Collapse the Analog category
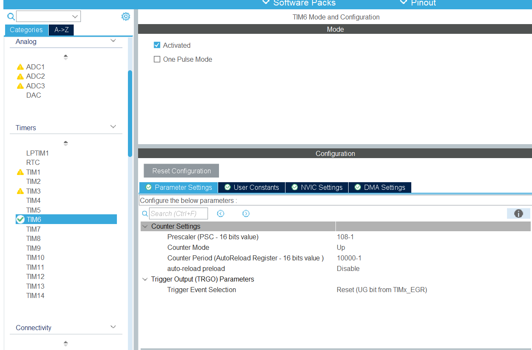The height and width of the screenshot is (350, 532). click(113, 41)
